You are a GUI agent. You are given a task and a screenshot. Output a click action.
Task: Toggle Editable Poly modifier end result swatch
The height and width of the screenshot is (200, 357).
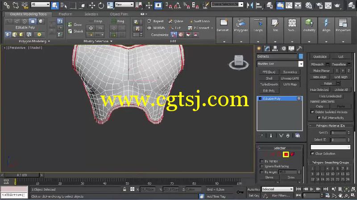pyautogui.click(x=299, y=98)
